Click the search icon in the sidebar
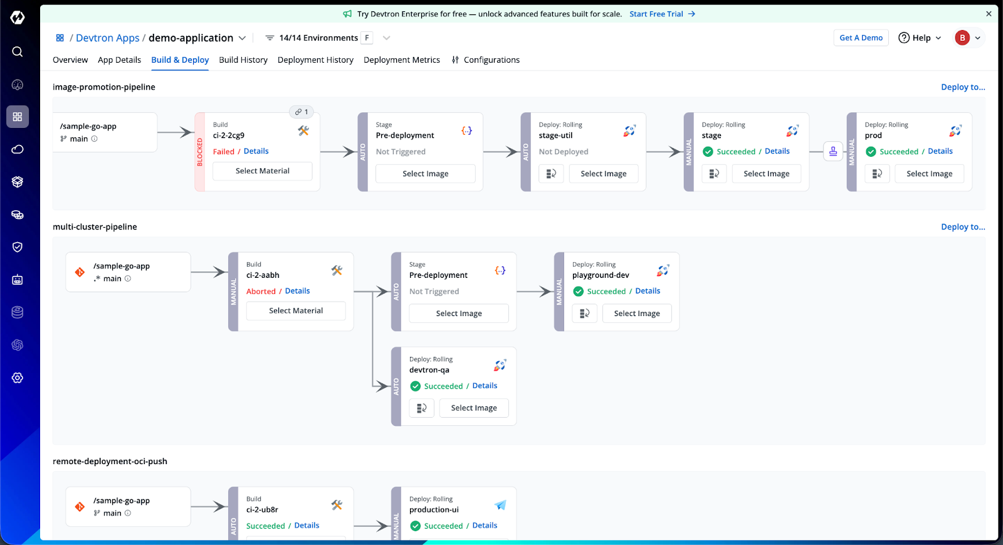1003x545 pixels. 18,51
